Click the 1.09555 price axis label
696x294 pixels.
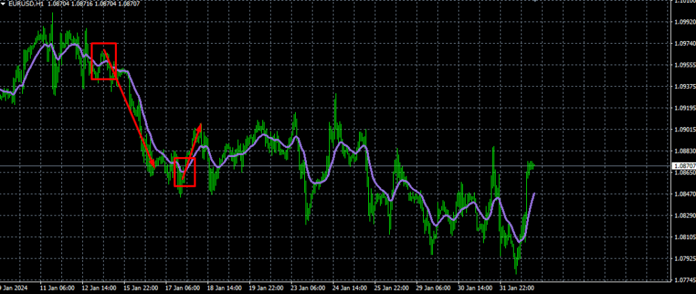click(684, 65)
